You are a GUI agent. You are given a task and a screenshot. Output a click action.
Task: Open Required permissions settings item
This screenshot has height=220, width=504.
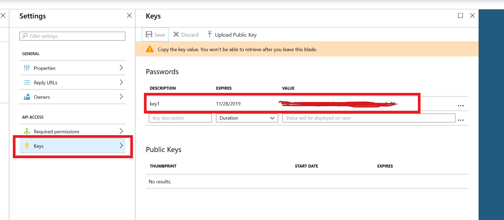[56, 131]
